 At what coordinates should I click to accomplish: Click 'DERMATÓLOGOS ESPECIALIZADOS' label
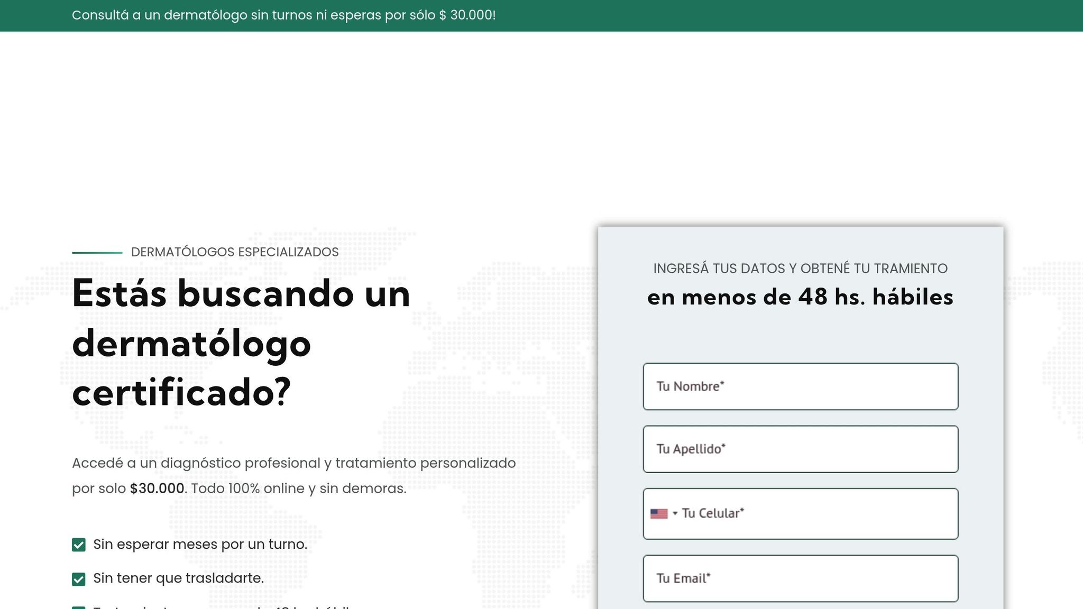coord(235,252)
